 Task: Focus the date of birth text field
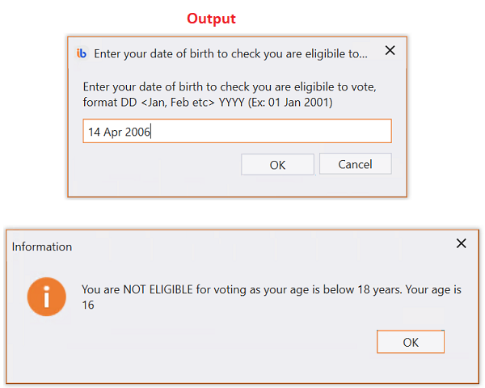(x=237, y=131)
